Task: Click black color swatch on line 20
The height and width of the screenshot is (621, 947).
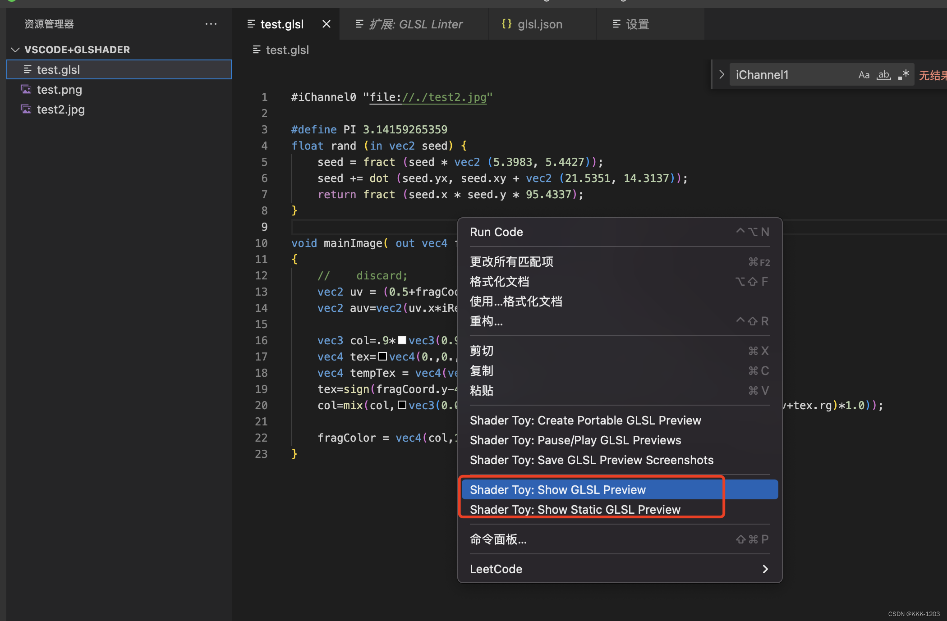Action: tap(402, 405)
